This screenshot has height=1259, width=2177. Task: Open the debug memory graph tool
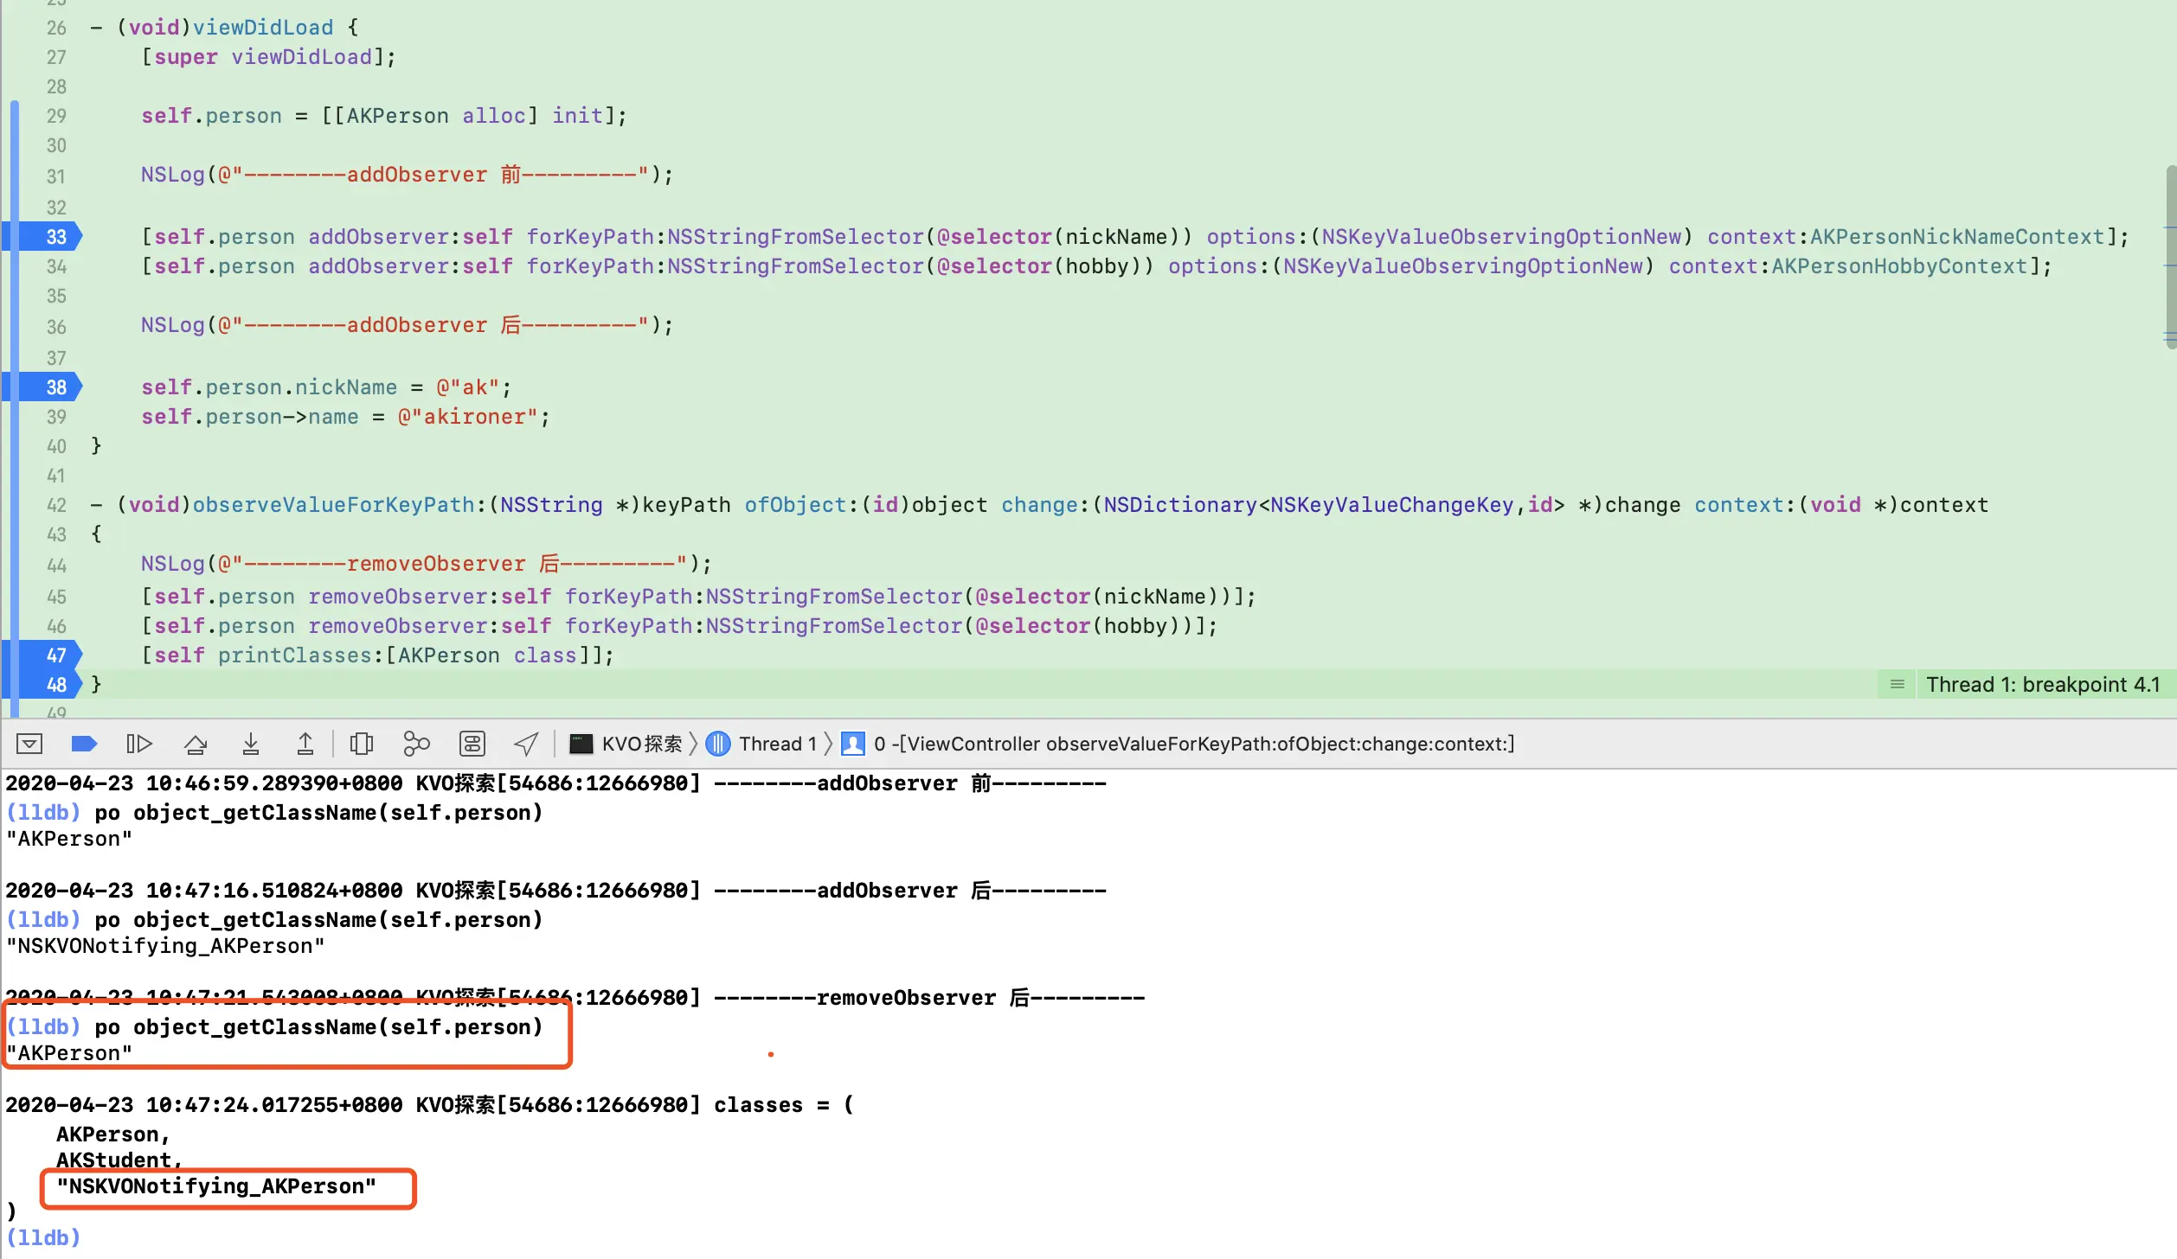pyautogui.click(x=416, y=744)
